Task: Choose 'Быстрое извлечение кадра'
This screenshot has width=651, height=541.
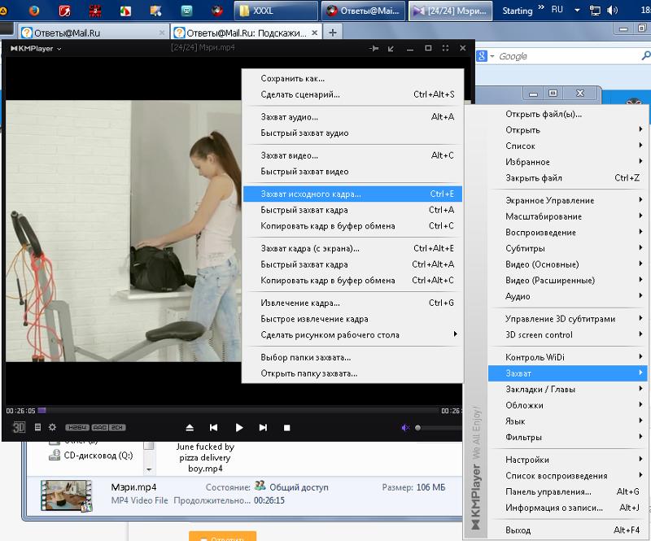Action: [352, 319]
